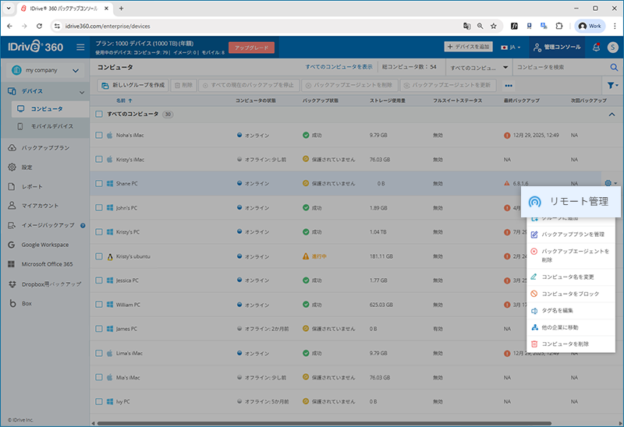
Task: Open the JA language dropdown
Action: (512, 48)
